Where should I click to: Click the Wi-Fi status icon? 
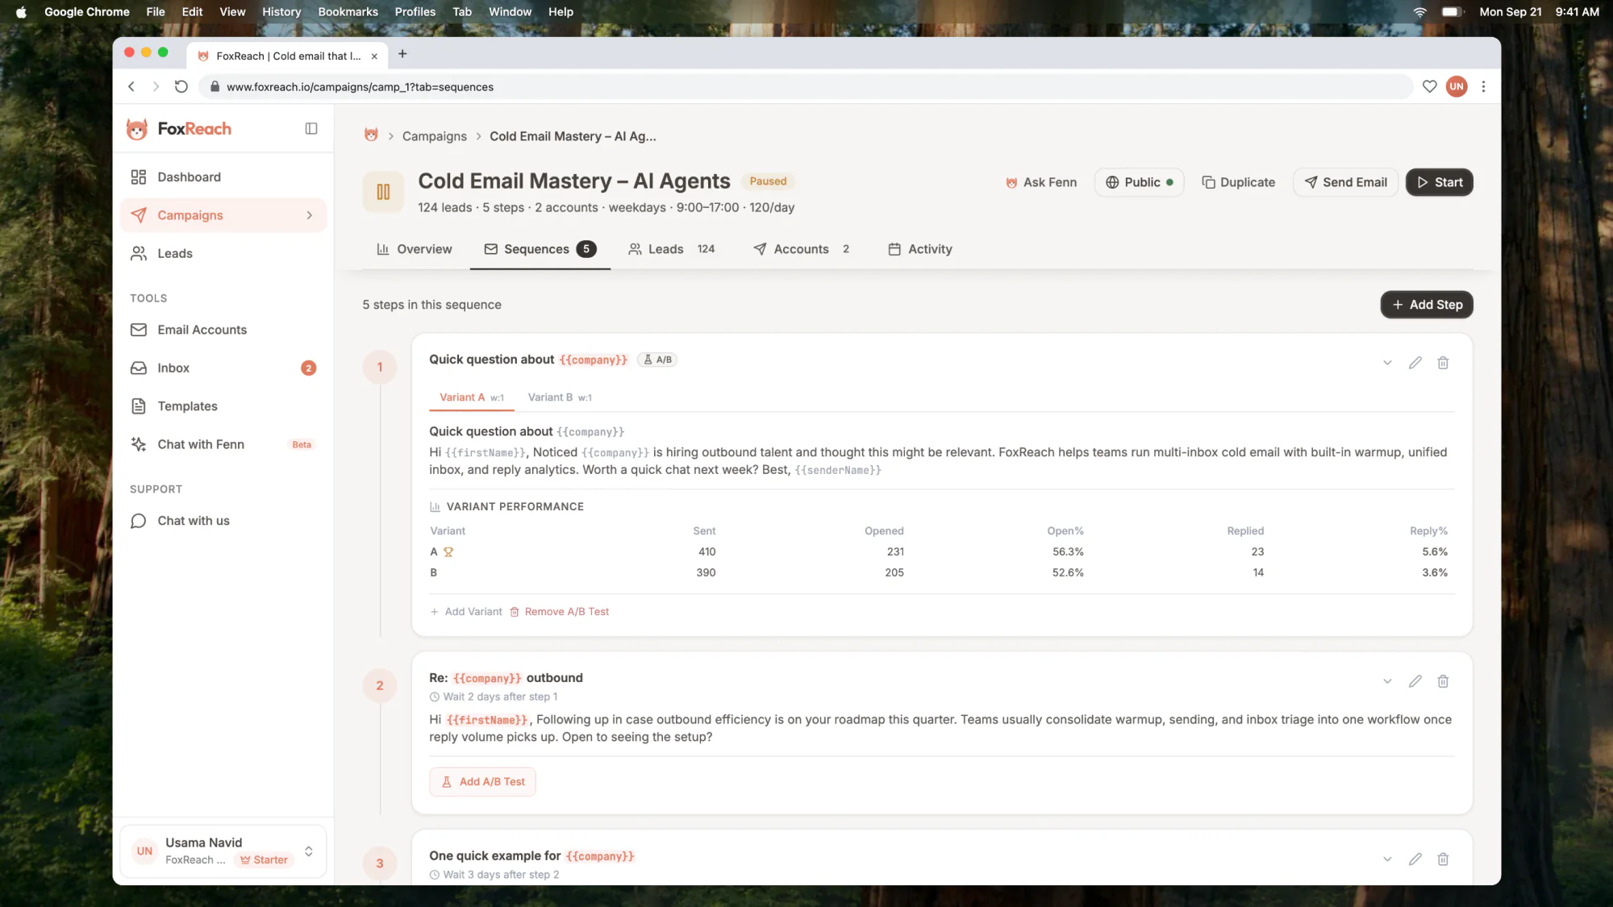pos(1420,12)
